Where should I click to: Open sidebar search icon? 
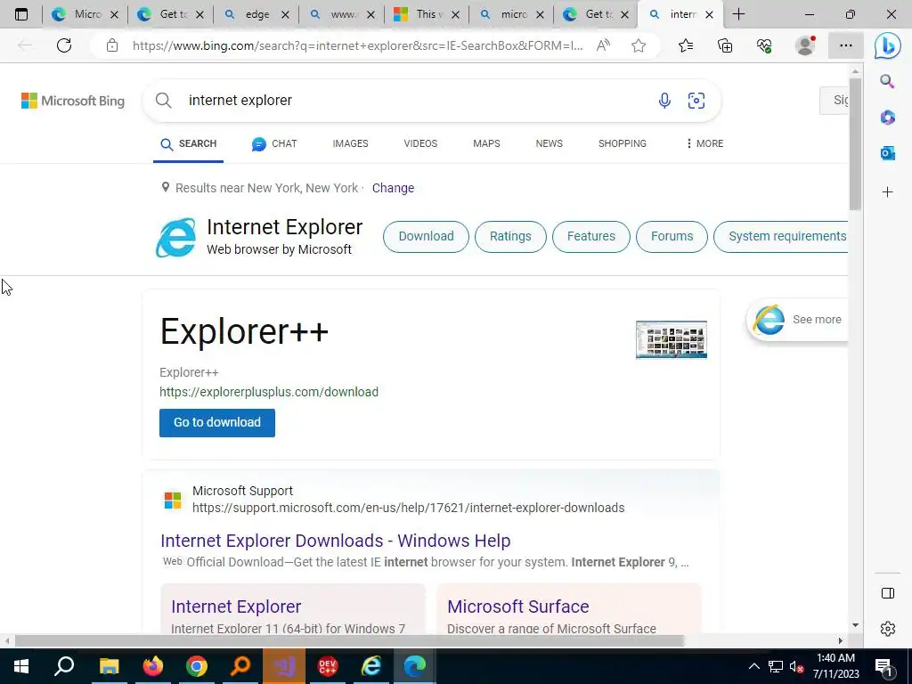tap(887, 81)
